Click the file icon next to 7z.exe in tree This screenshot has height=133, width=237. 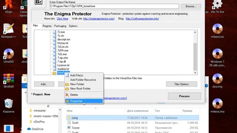pos(54,32)
